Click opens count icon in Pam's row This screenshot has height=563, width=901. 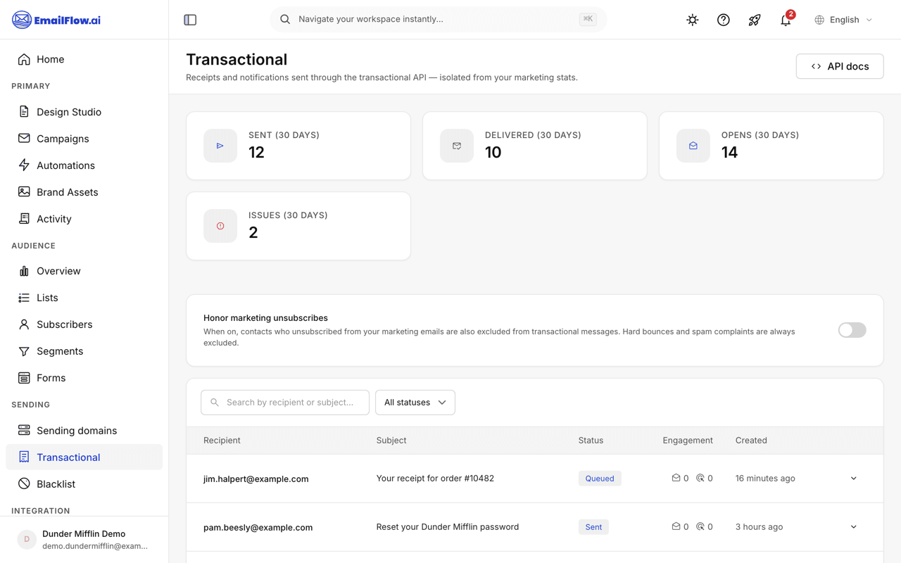(x=676, y=526)
